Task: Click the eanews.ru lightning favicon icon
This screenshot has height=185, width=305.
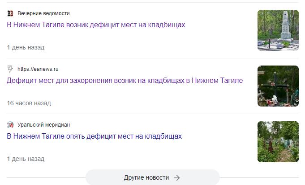Action: [10, 69]
